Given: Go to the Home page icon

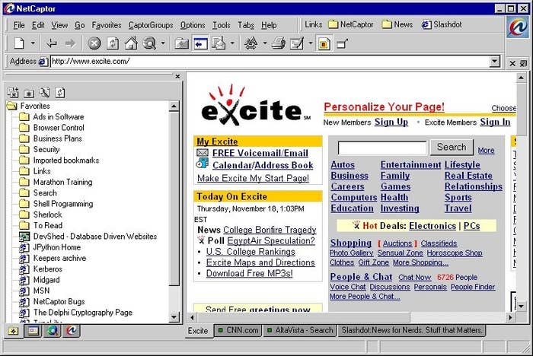Looking at the screenshot, I should click(x=131, y=43).
